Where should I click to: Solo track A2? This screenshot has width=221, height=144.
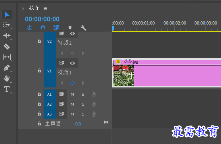point(83,104)
